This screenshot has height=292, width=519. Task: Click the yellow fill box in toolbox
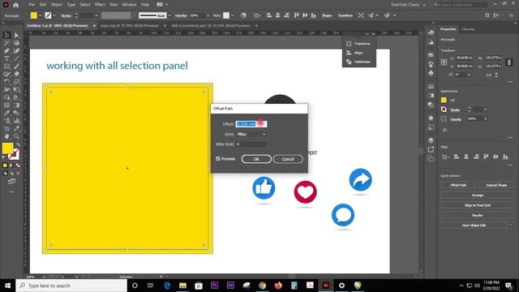[7, 148]
